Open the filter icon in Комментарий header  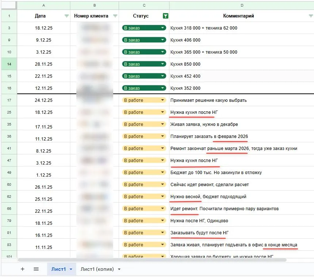(310, 16)
